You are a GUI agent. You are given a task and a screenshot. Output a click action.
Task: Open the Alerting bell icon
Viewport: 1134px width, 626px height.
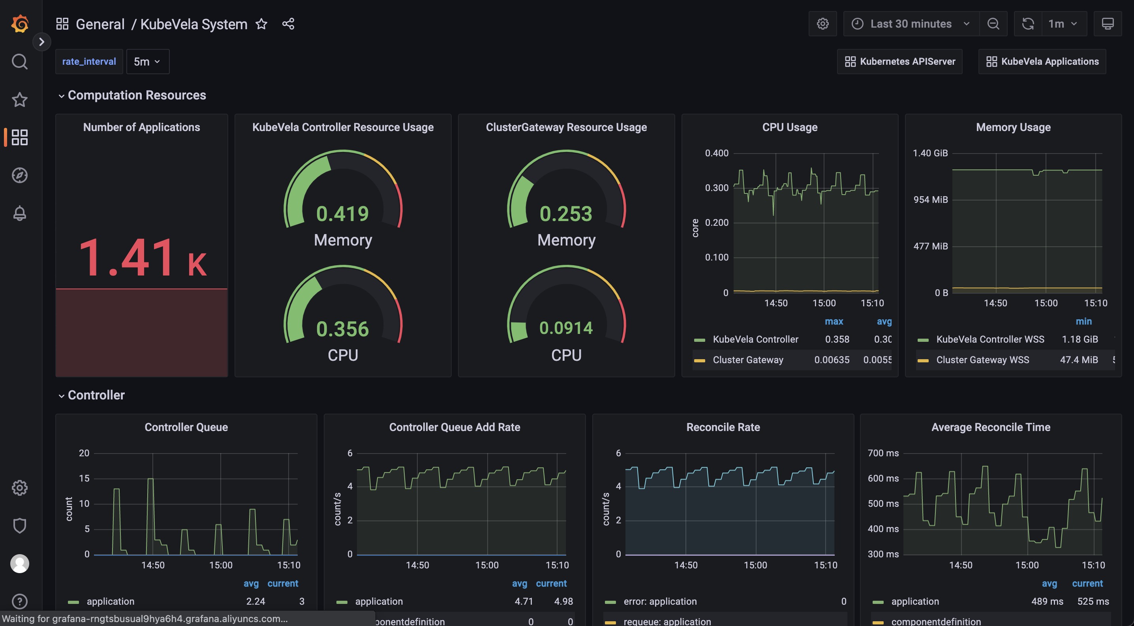pyautogui.click(x=19, y=214)
